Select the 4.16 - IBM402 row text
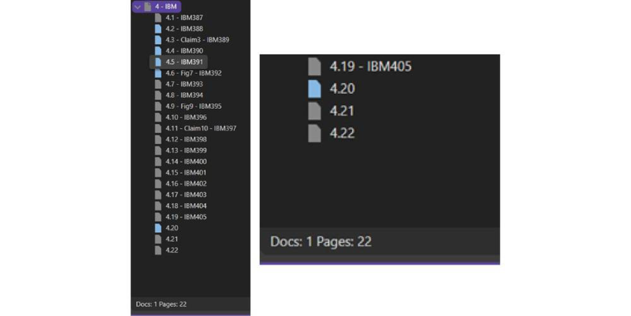This screenshot has height=316, width=631. (186, 183)
